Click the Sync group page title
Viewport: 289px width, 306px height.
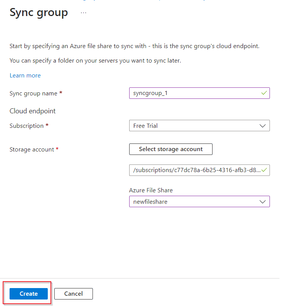tap(39, 13)
